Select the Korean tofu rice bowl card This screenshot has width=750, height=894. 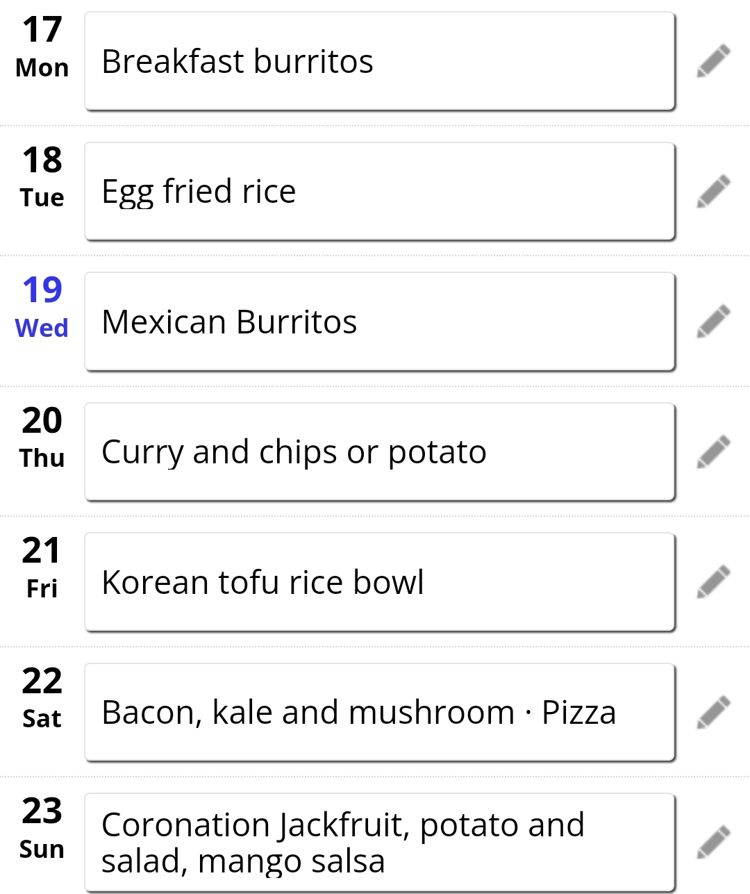point(380,582)
